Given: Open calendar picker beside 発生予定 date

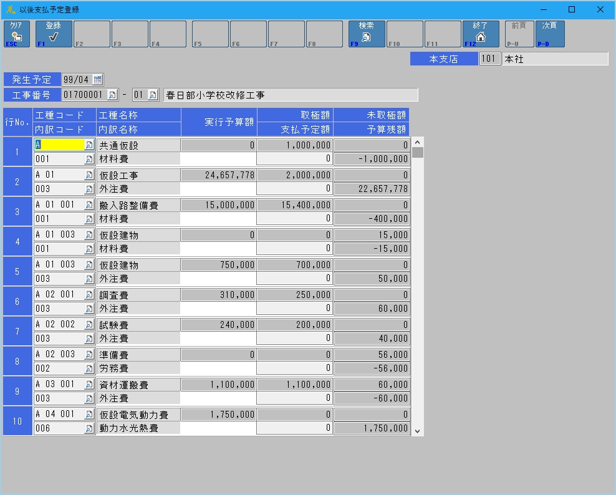Looking at the screenshot, I should tap(97, 79).
